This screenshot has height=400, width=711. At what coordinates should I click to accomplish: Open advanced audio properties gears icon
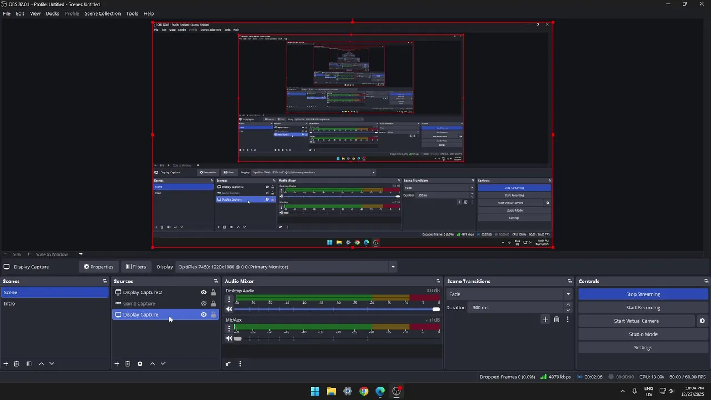click(228, 364)
